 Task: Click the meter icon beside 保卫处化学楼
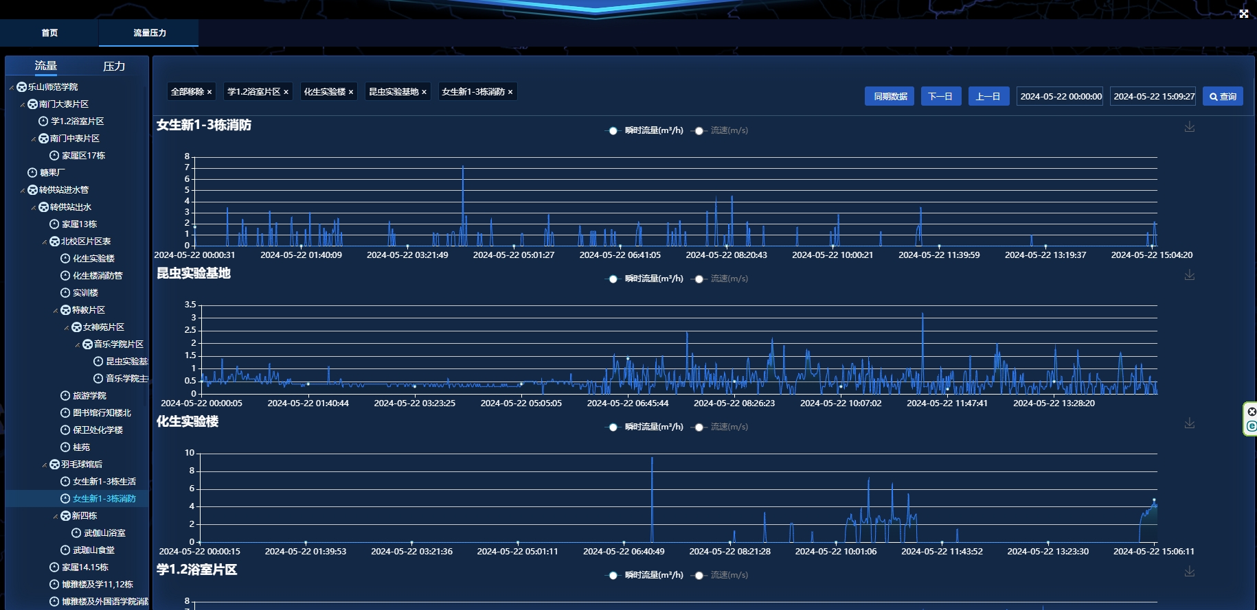click(65, 430)
